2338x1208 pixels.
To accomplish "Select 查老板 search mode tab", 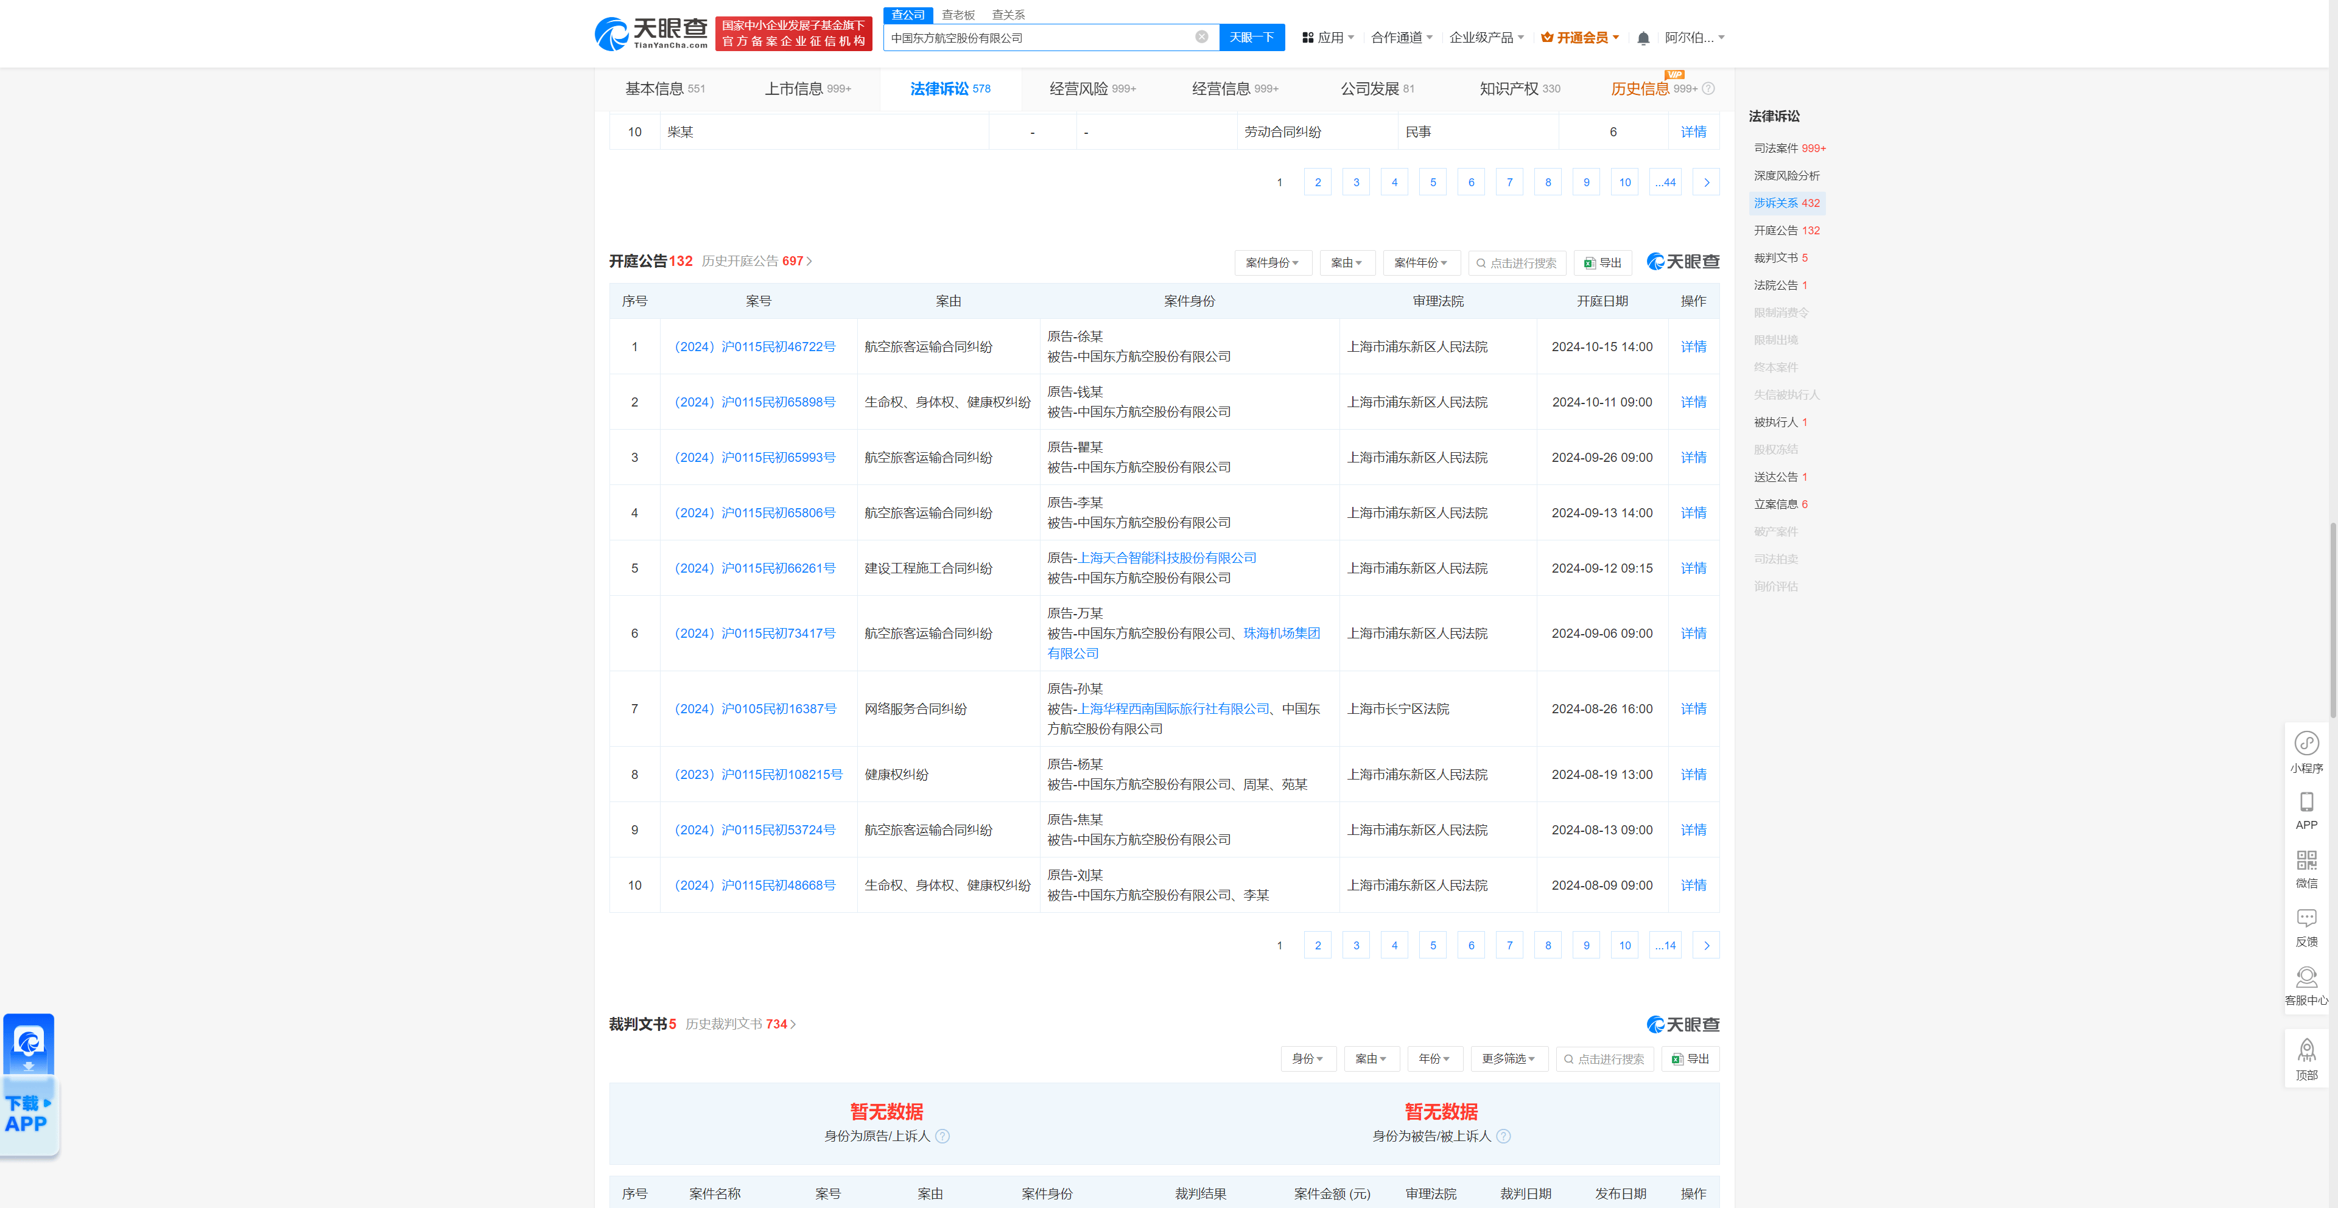I will click(958, 15).
